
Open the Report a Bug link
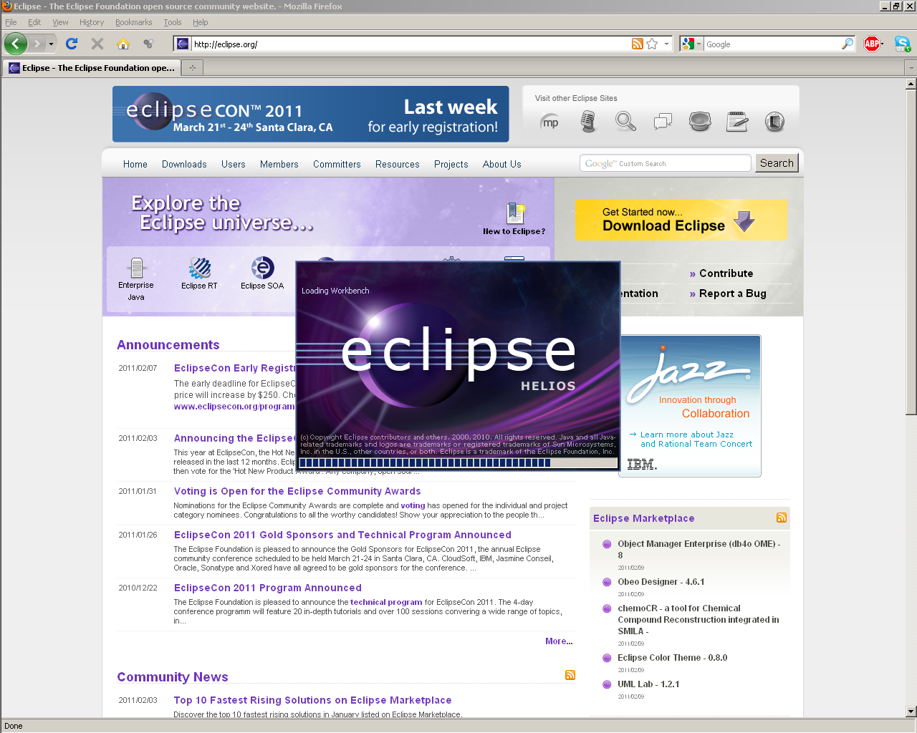(732, 293)
